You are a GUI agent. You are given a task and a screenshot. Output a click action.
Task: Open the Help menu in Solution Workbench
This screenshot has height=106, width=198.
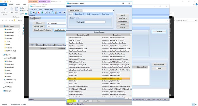click(52, 10)
